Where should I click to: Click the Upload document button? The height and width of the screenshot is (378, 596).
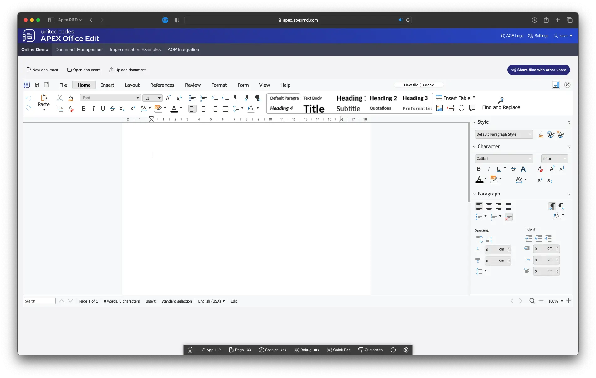click(127, 70)
